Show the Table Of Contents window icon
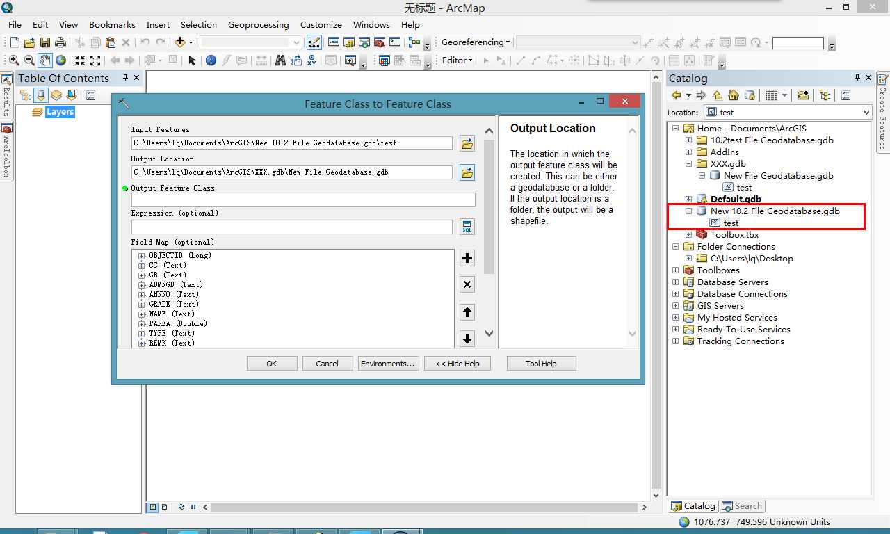This screenshot has width=890, height=534. point(334,42)
